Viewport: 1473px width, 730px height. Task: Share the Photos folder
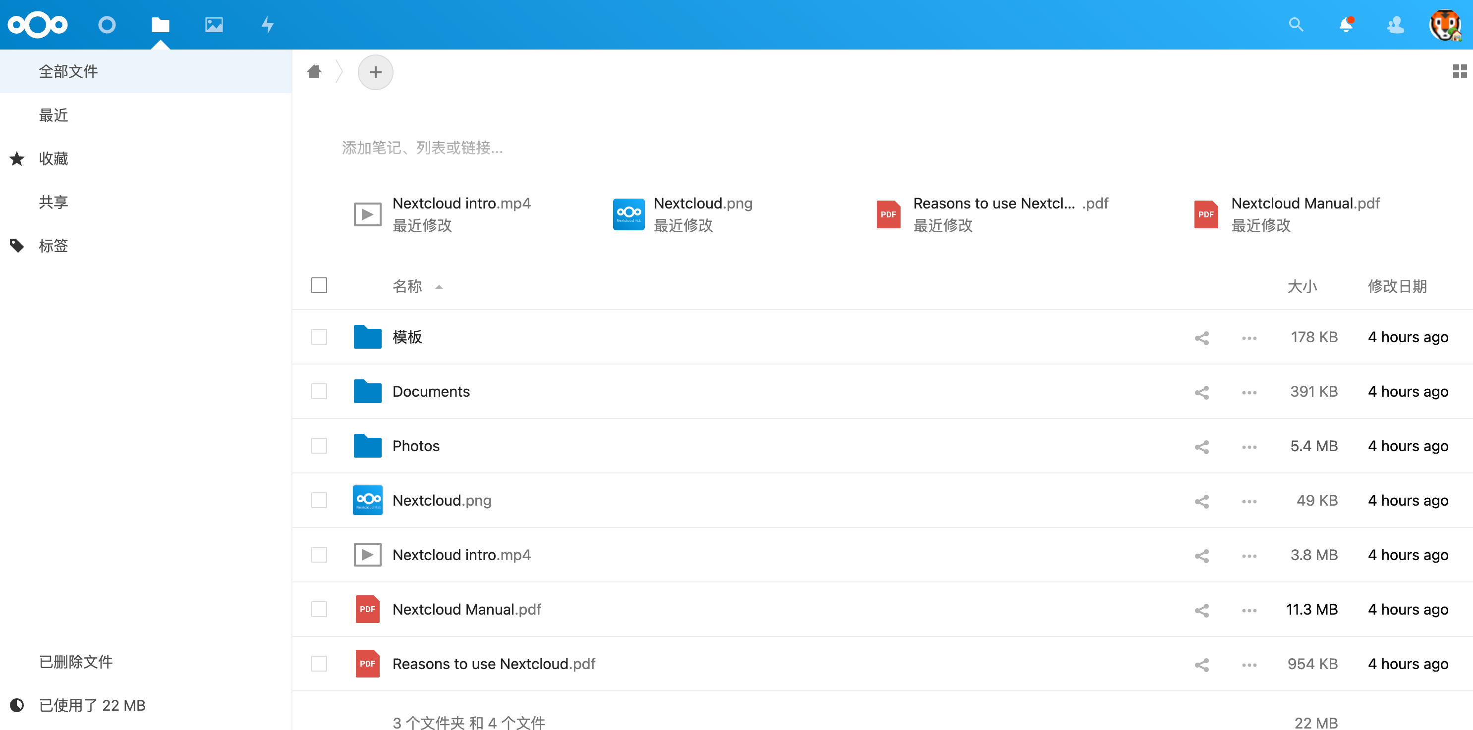point(1201,446)
